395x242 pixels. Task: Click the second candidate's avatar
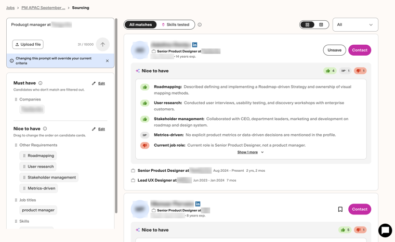[x=140, y=209]
